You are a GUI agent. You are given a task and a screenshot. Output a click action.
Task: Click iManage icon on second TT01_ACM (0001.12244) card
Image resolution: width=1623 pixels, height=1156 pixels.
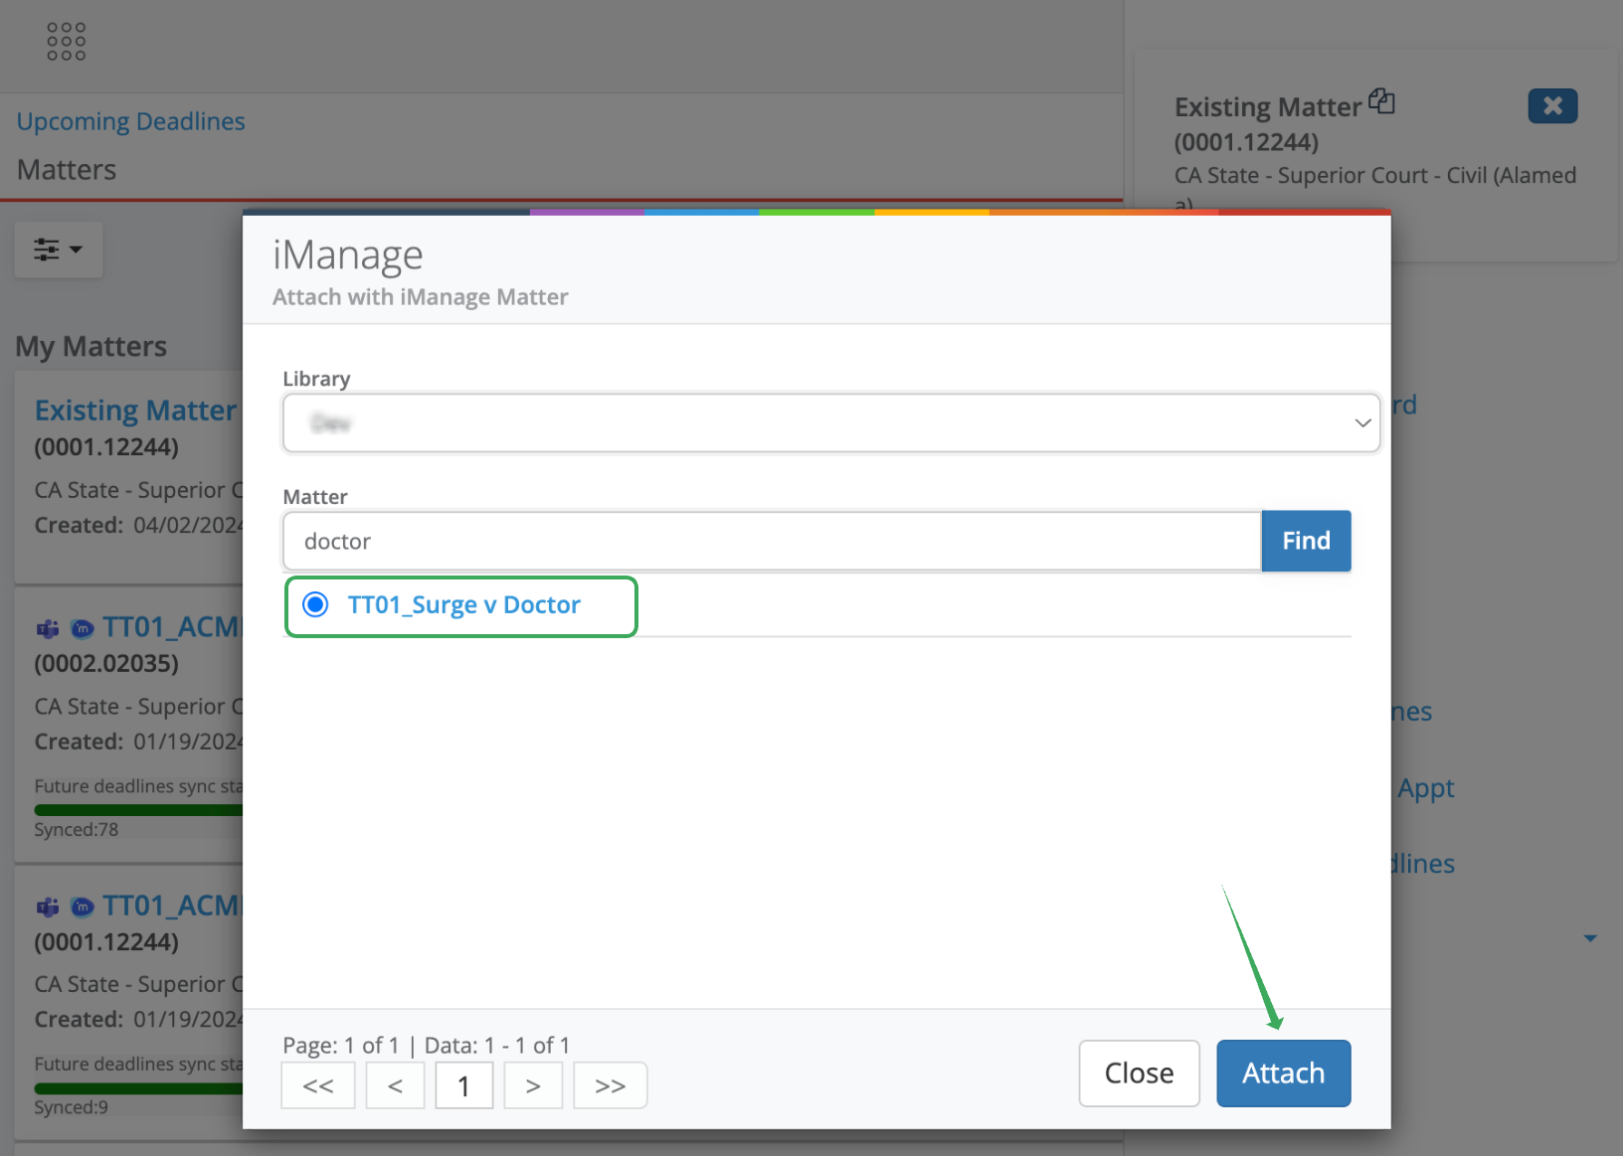click(x=84, y=907)
